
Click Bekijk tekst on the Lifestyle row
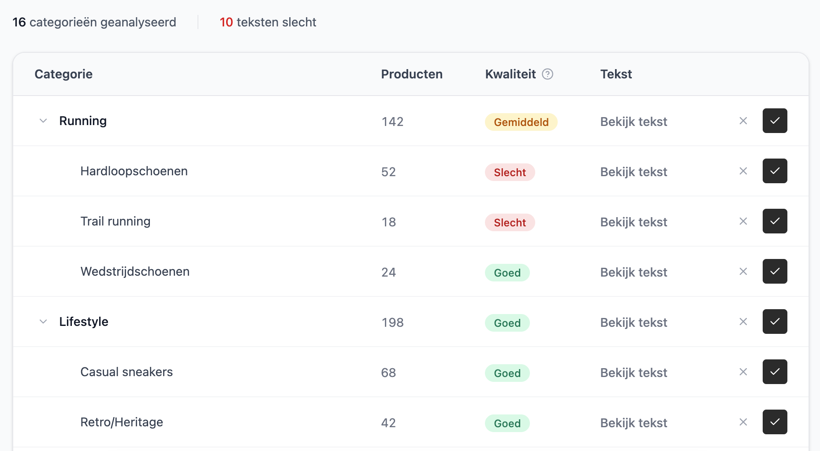click(633, 322)
